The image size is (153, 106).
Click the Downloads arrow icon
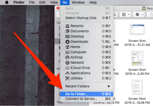click(67, 42)
